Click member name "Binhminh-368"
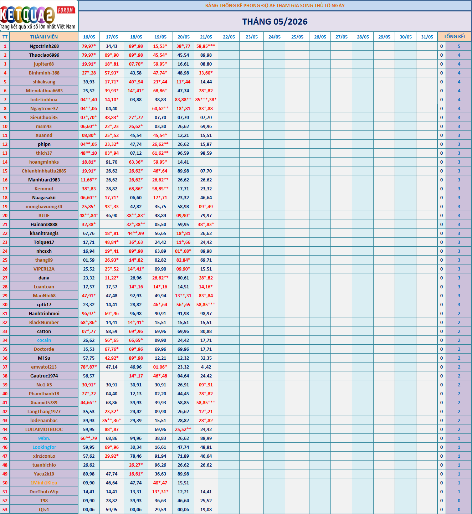The width and height of the screenshot is (472, 514). coord(44,73)
